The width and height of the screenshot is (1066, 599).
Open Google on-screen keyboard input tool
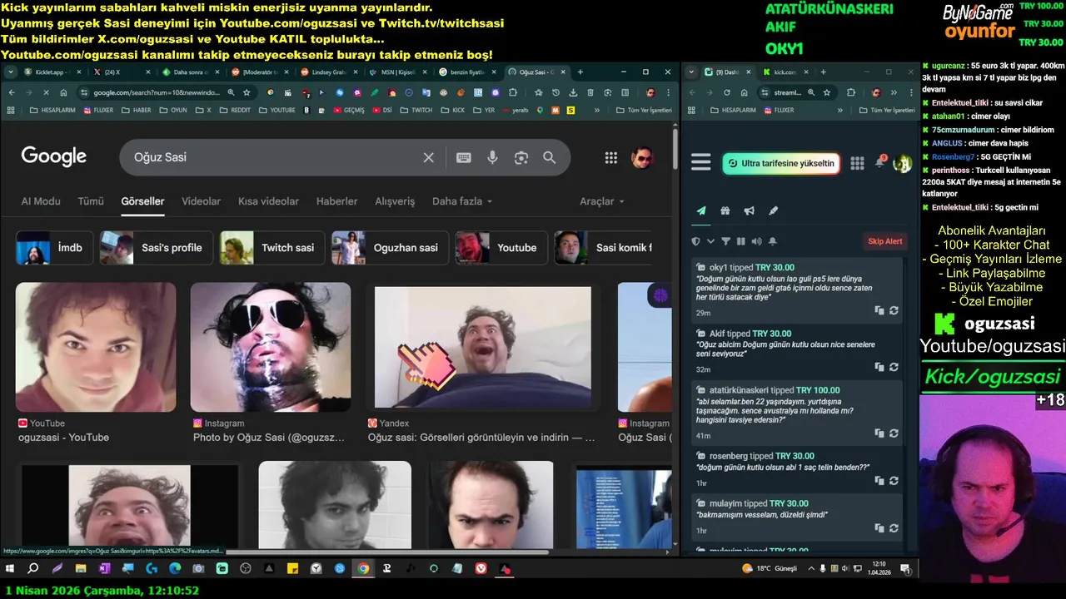coord(464,157)
